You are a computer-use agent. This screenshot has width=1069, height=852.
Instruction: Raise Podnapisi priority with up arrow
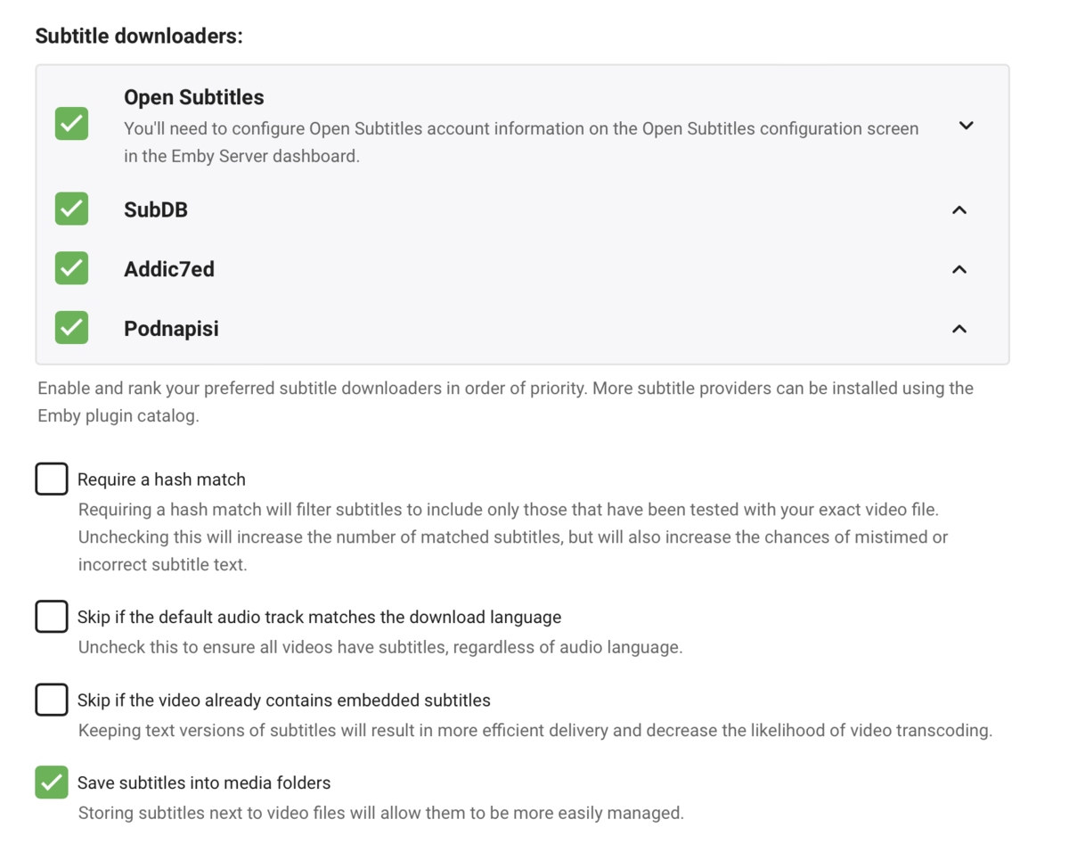pos(959,329)
